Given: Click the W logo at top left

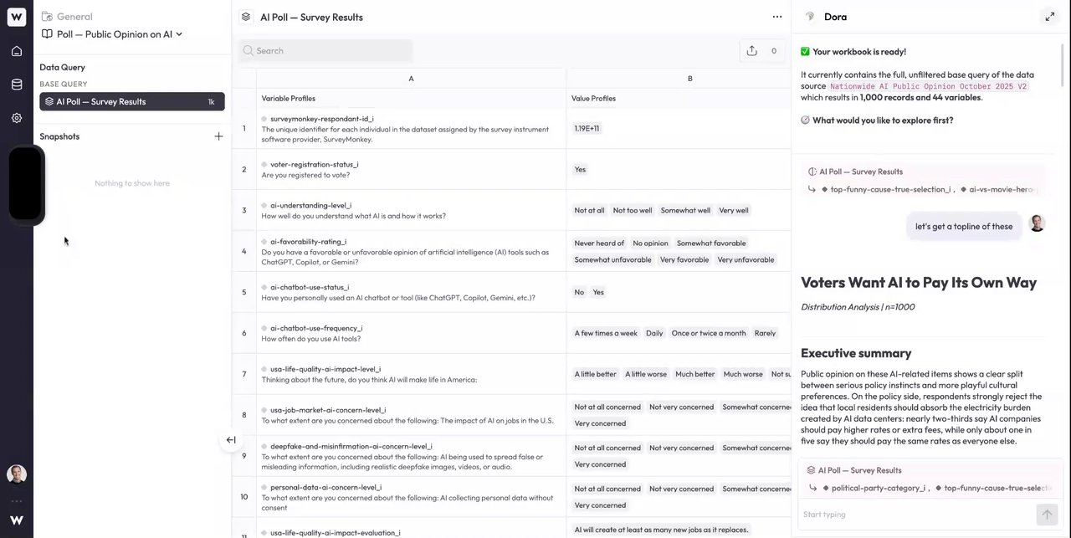Looking at the screenshot, I should [17, 17].
